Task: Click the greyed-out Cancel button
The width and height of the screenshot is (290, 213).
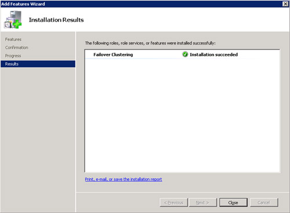Action: [264, 203]
